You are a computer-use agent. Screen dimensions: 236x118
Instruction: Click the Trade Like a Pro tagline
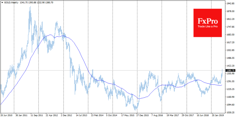point(208,27)
